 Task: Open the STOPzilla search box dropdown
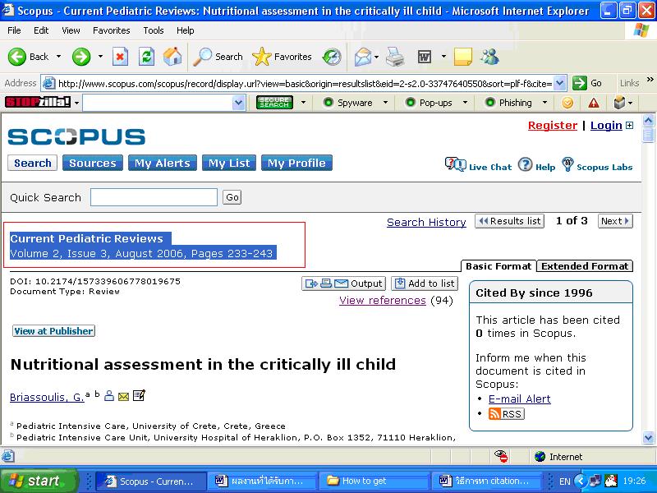click(x=238, y=102)
